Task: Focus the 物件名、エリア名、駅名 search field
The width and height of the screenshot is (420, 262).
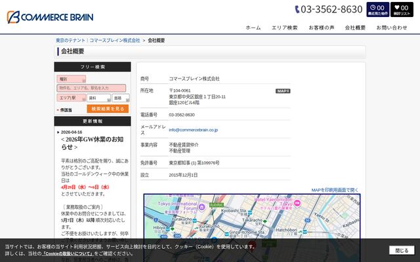Action: coord(91,88)
